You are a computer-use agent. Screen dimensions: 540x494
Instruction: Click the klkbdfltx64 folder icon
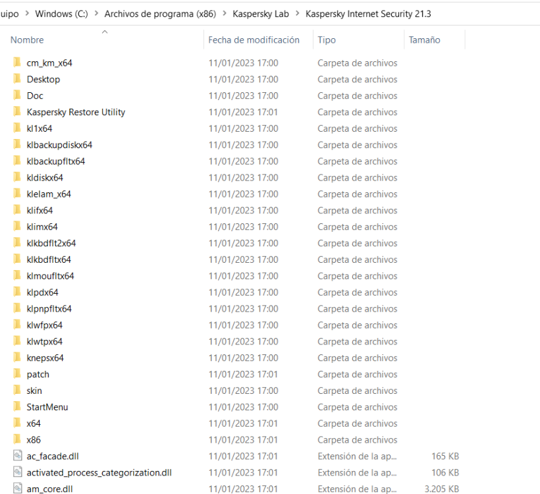17,260
